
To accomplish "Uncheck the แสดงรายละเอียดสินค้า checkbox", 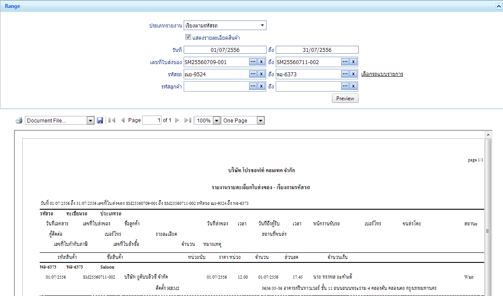I will point(188,37).
